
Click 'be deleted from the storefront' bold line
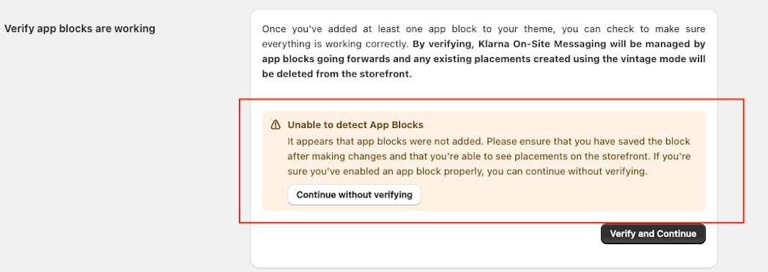click(x=336, y=75)
